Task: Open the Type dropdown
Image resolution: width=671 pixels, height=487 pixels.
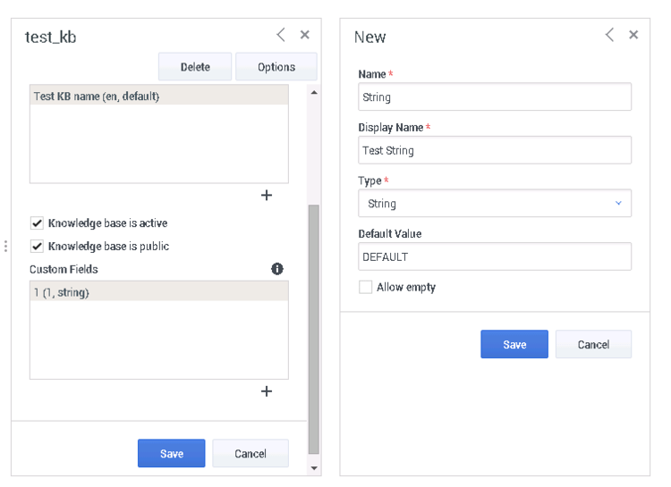Action: (x=494, y=203)
